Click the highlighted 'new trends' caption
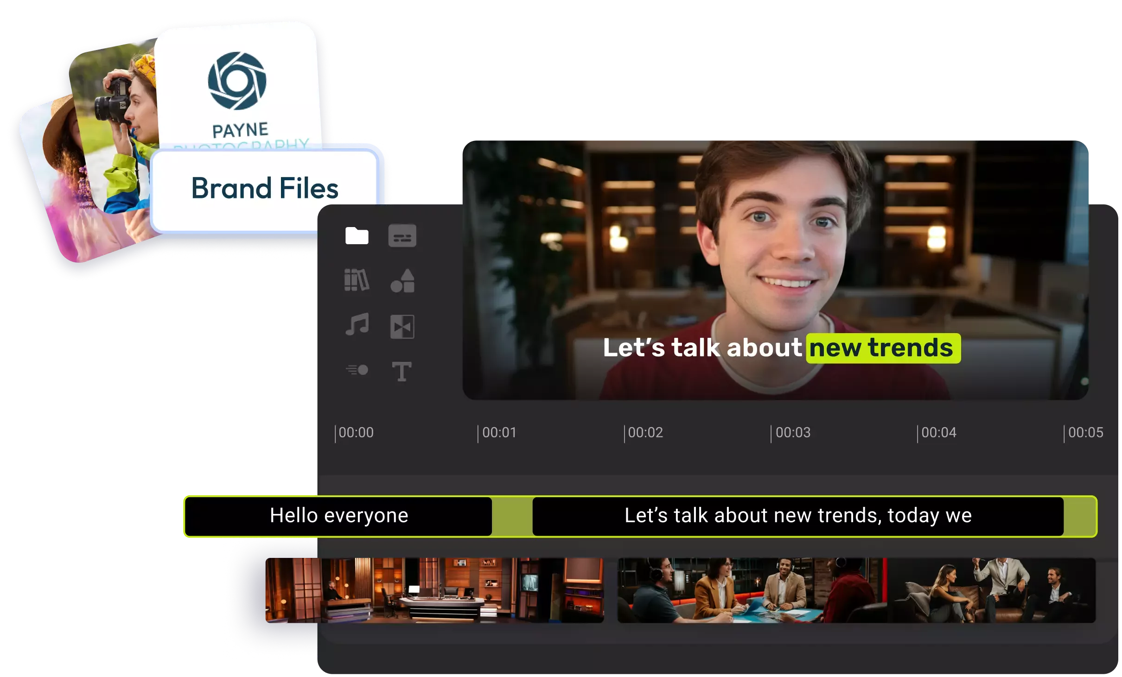The image size is (1122, 677). [x=883, y=348]
